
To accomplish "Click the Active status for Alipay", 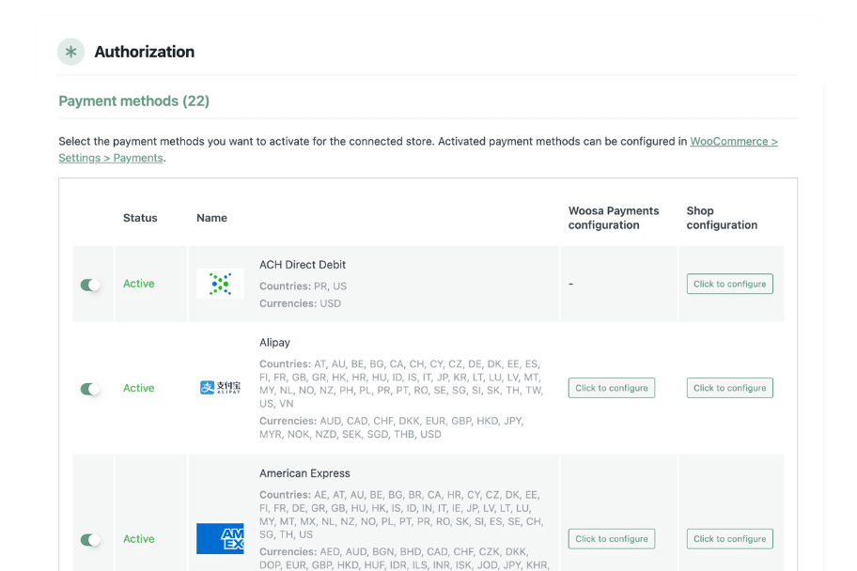I will (x=138, y=388).
